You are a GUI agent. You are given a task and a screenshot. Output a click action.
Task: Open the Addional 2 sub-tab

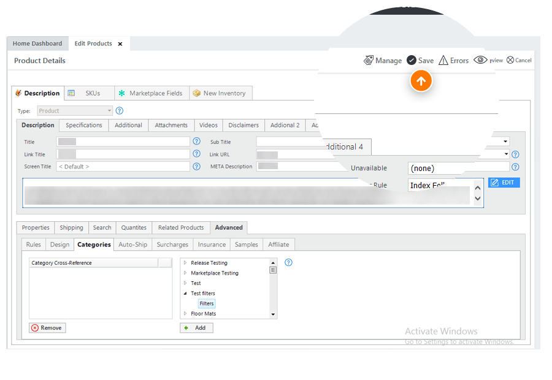285,125
